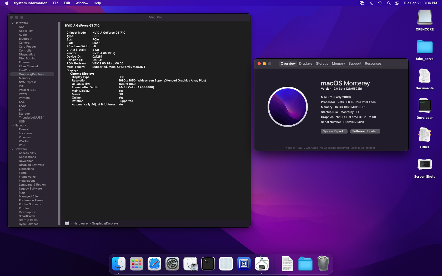This screenshot has width=442, height=276.
Task: Open the Edit menu
Action: 67,3
